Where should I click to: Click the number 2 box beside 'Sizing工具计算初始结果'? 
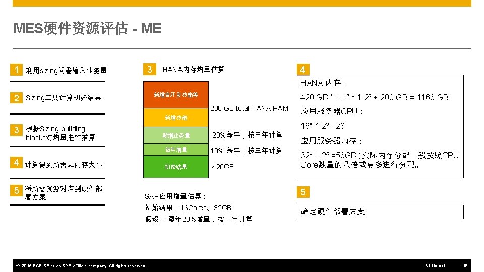coord(16,98)
